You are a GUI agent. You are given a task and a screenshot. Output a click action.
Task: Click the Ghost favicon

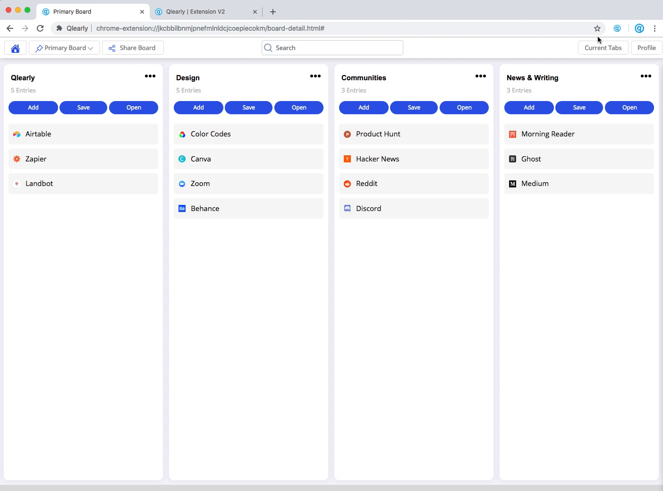tap(512, 159)
